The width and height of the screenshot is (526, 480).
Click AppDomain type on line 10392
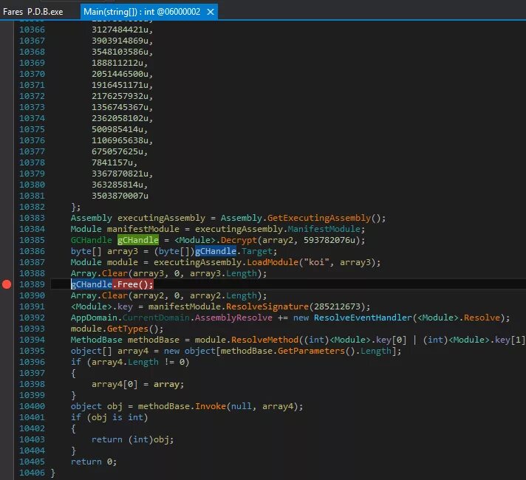94,318
